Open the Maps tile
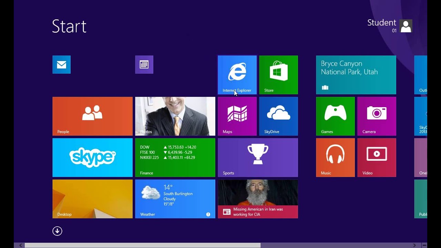The image size is (441, 248). 237,116
